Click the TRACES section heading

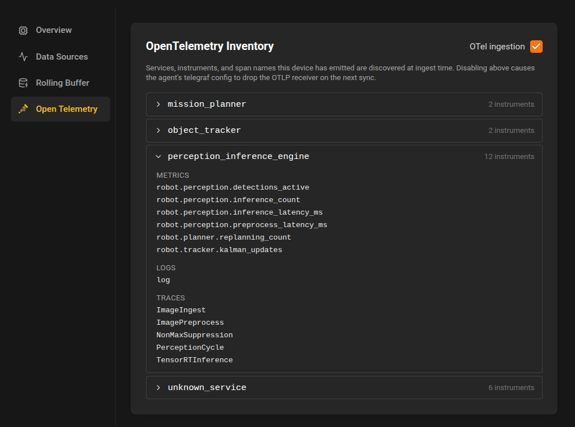(170, 298)
